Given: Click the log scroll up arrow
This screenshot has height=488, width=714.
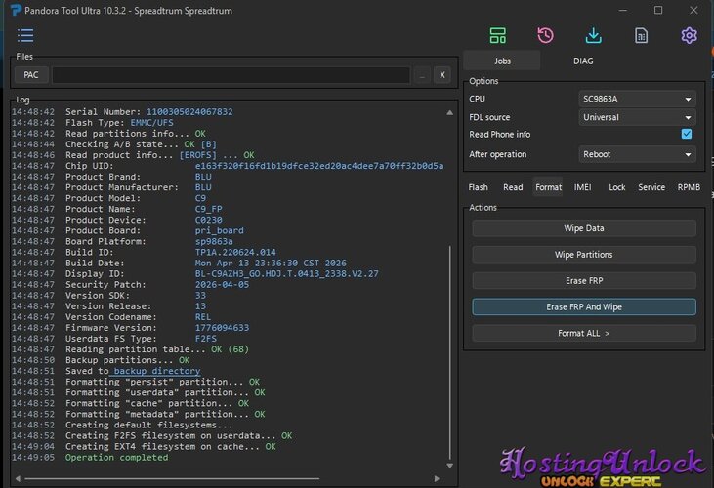Looking at the screenshot, I should click(x=450, y=112).
